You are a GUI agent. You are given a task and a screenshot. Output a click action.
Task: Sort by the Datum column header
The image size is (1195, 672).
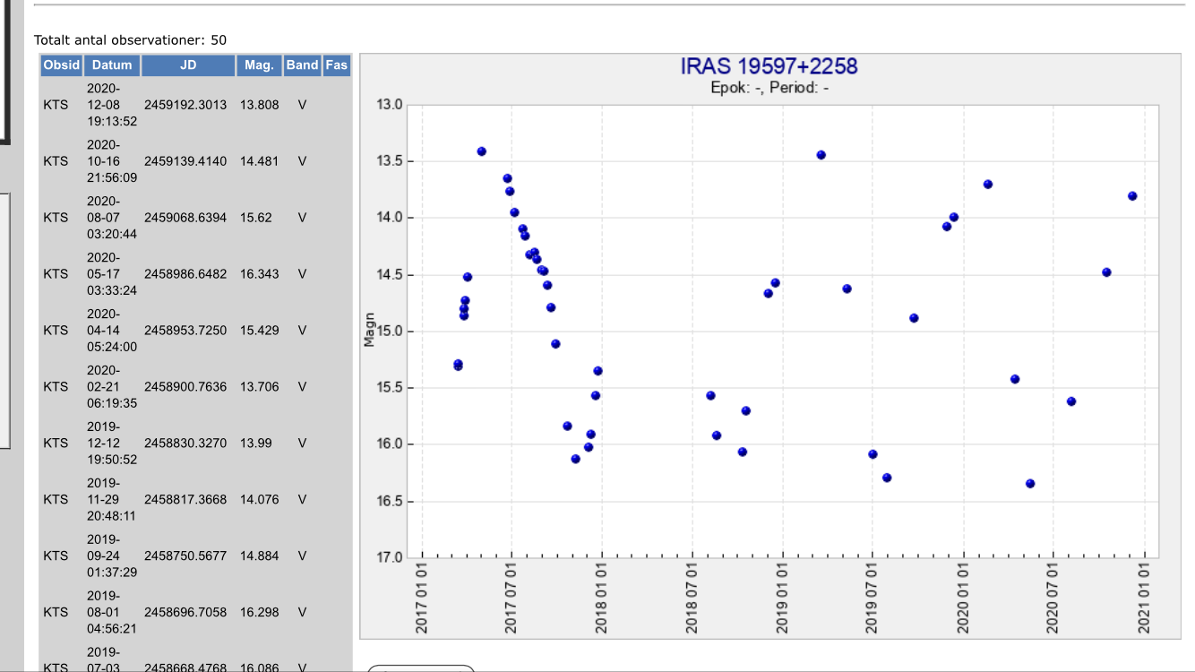click(112, 65)
